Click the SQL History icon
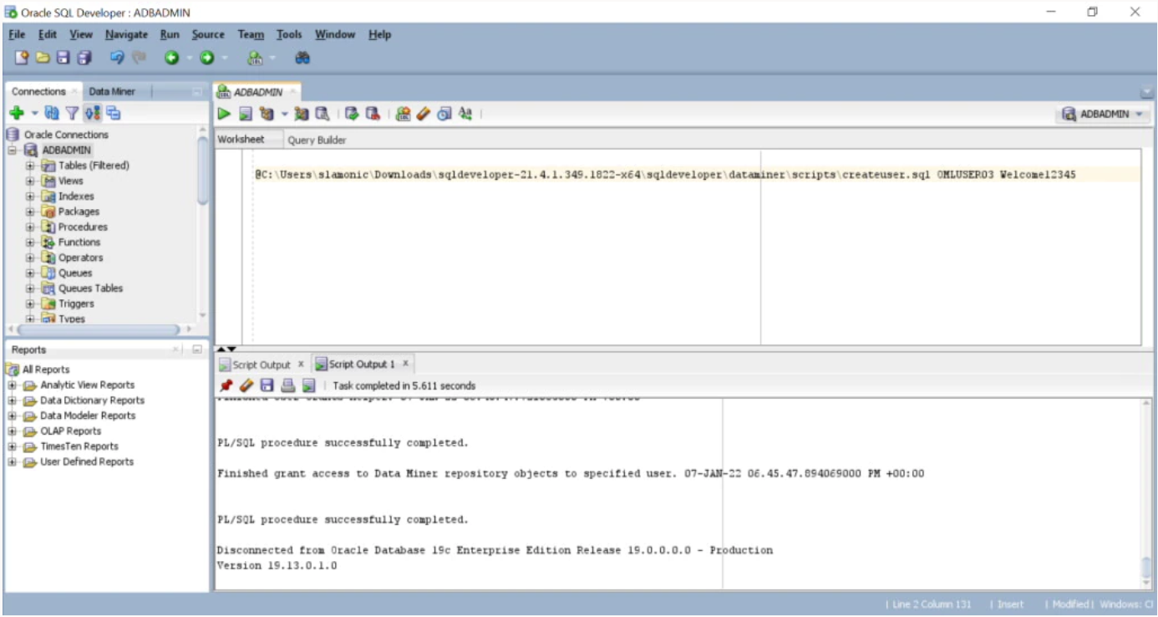 click(x=444, y=114)
